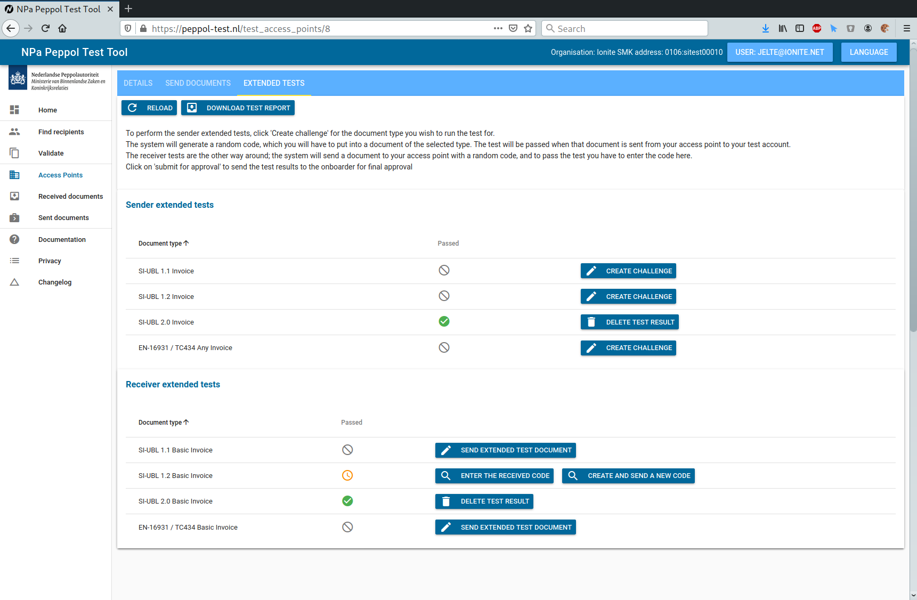The width and height of the screenshot is (917, 600).
Task: Click the Sent documents briefcase icon
Action: (14, 217)
